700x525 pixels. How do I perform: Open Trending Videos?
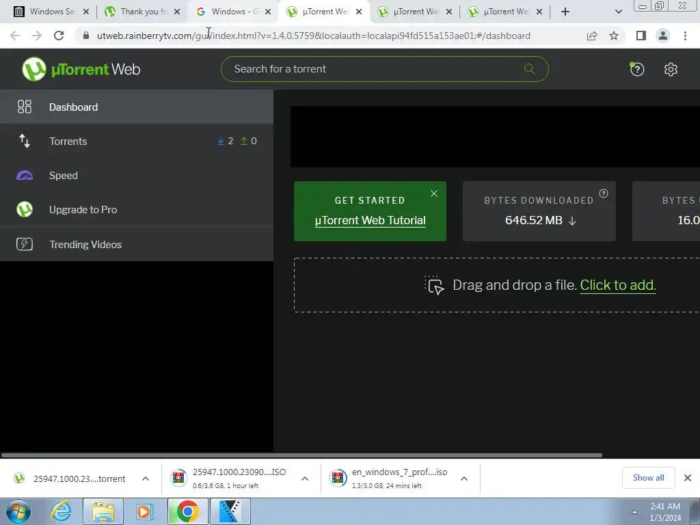point(137,244)
